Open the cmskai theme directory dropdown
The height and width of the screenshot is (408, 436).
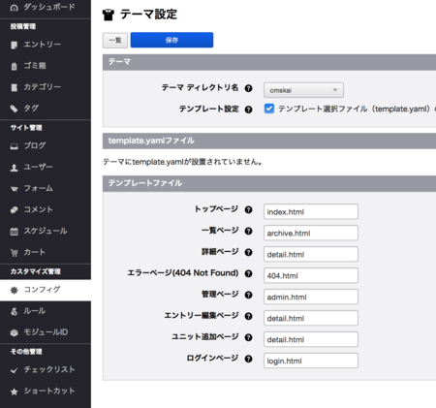pos(303,90)
